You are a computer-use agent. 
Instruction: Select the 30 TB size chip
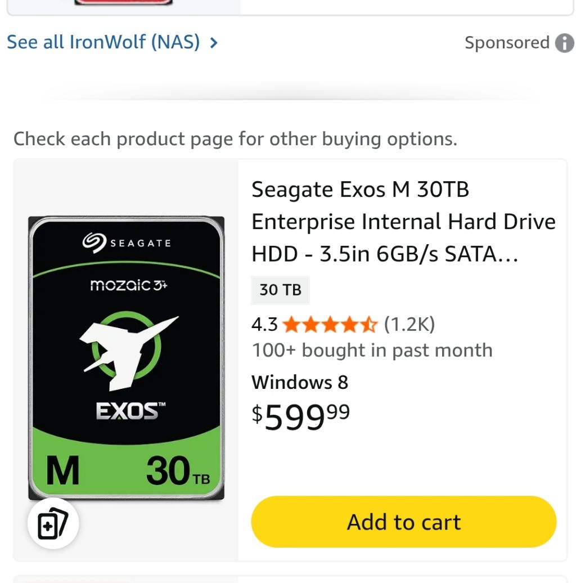click(x=280, y=290)
